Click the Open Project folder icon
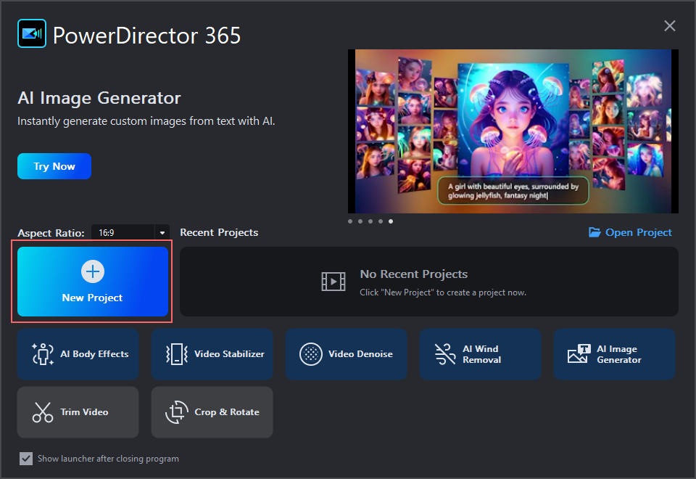The height and width of the screenshot is (479, 696). 594,232
